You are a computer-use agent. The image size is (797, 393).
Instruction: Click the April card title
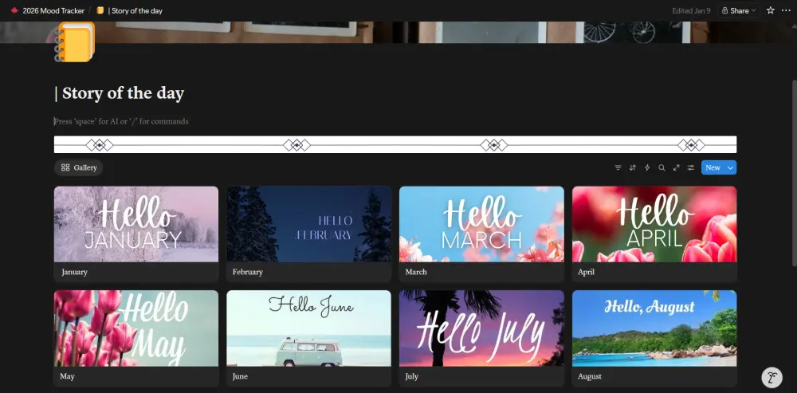coord(586,272)
